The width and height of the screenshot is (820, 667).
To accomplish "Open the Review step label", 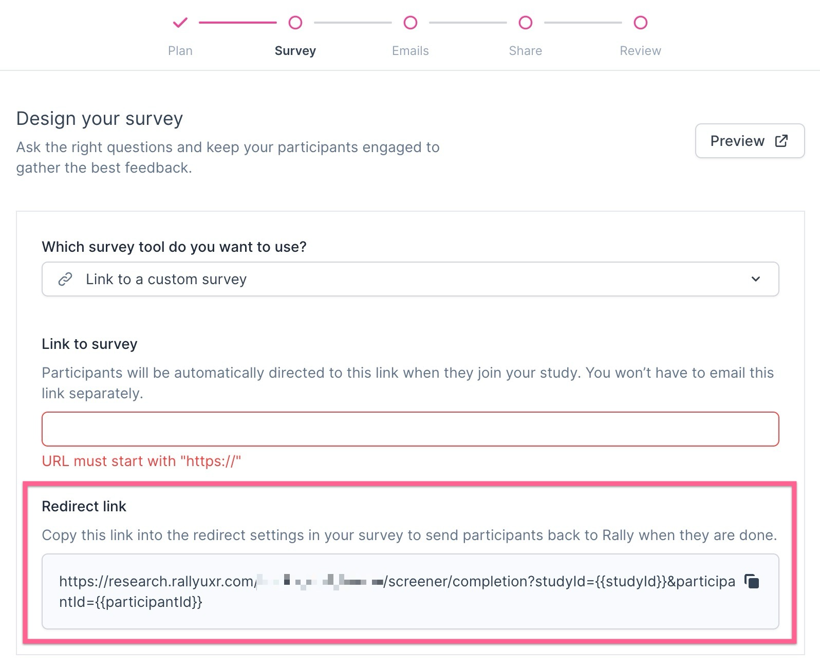I will pos(641,51).
